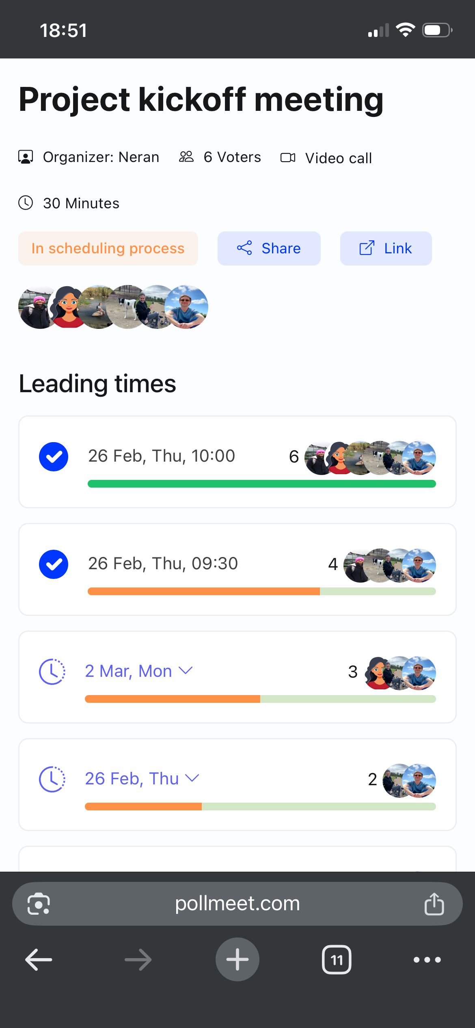This screenshot has height=1028, width=475.
Task: Open the meeting Link button
Action: [x=385, y=248]
